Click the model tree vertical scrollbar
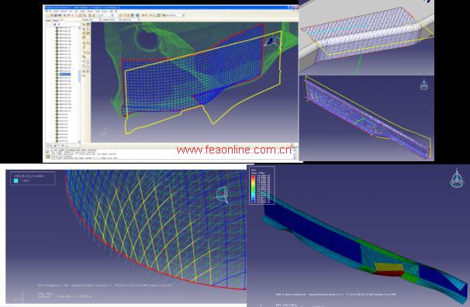The image size is (470, 307). [79, 84]
